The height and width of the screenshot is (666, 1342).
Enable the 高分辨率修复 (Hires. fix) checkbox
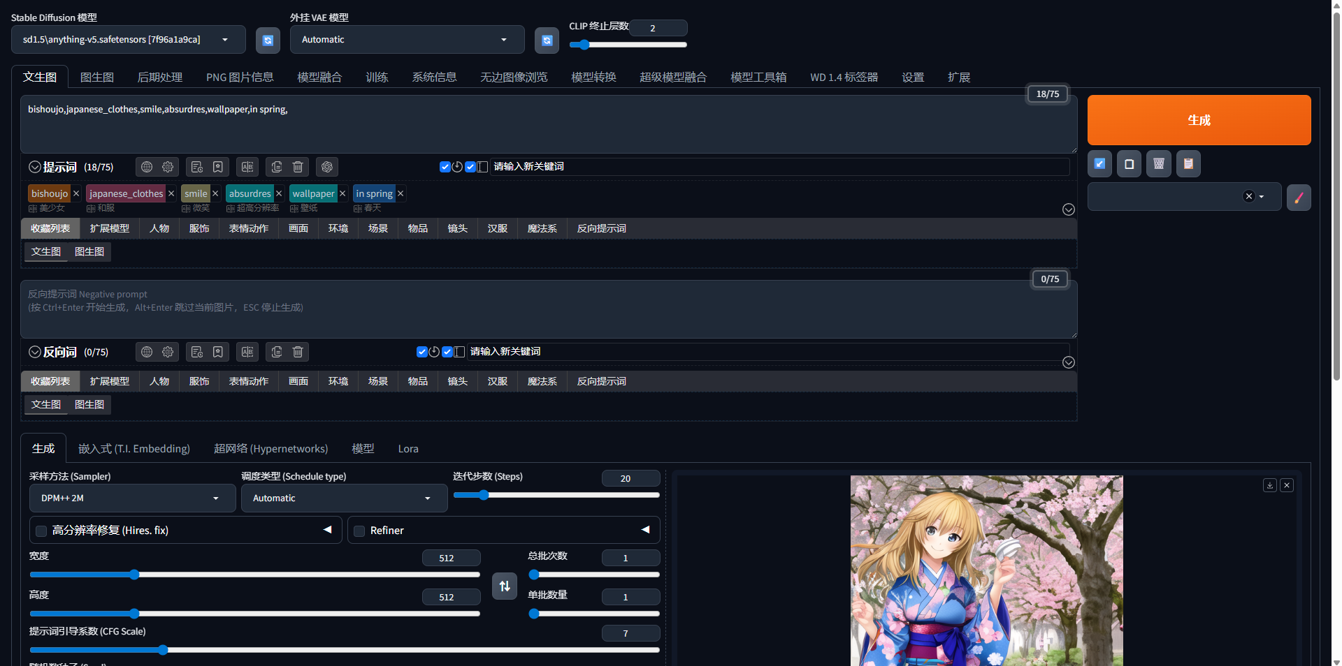point(41,531)
